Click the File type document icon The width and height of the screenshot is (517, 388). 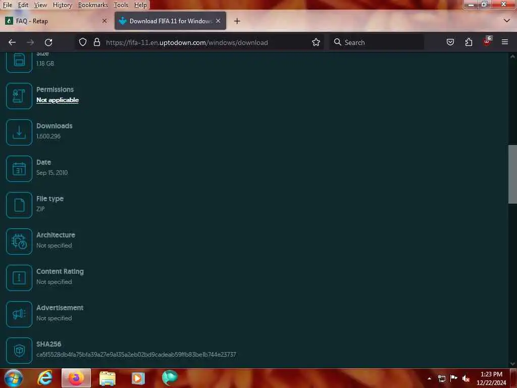pos(19,205)
